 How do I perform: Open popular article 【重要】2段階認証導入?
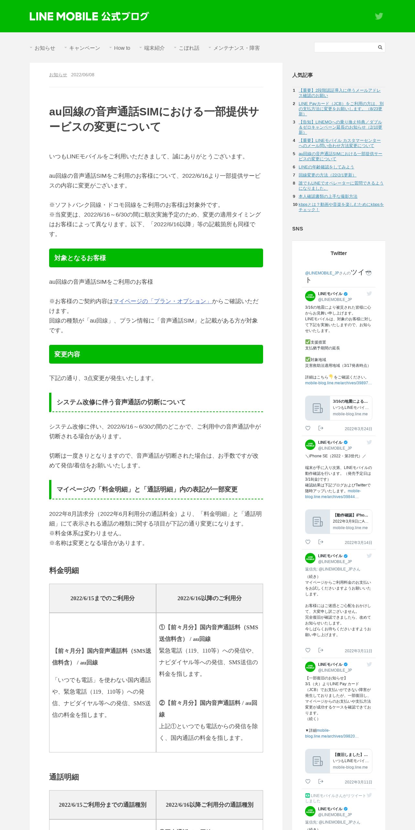click(339, 93)
